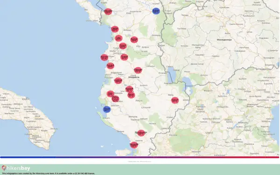Click the Kavajë red marker
Screen dimensions: 280x175
point(110,66)
